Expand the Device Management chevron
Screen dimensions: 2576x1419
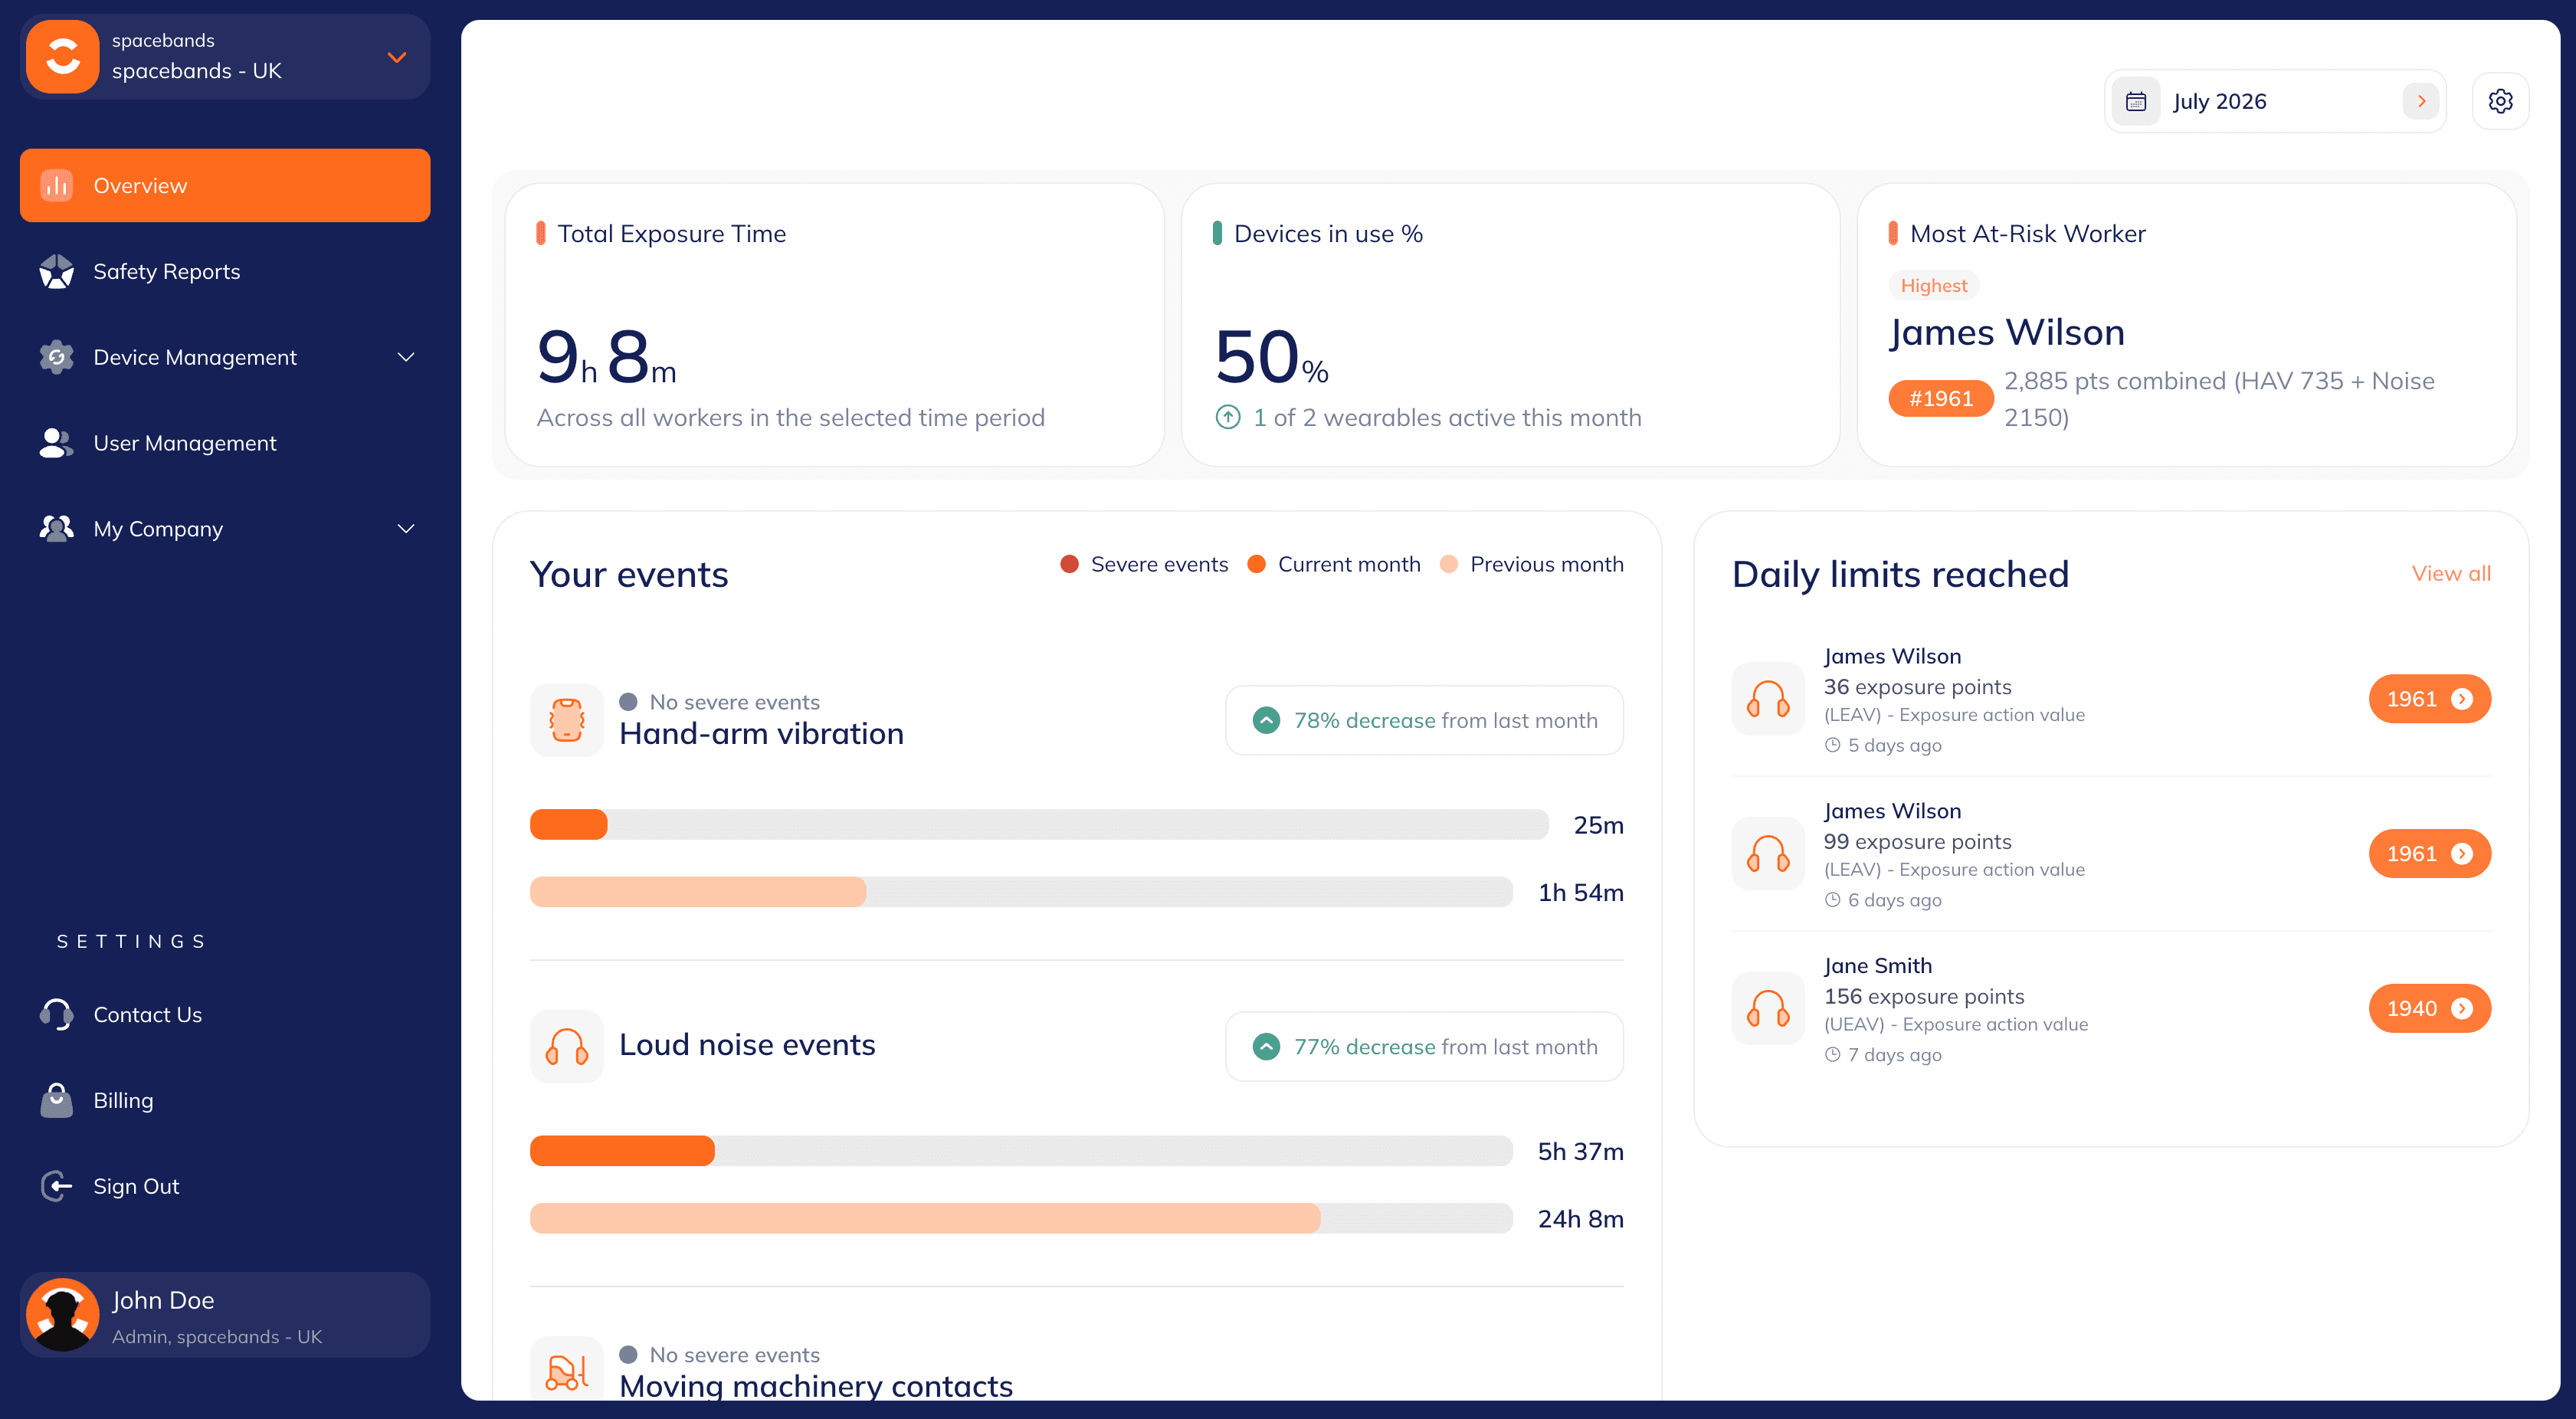tap(406, 357)
